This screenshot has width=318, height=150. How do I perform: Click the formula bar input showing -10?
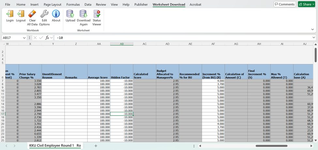point(183,38)
